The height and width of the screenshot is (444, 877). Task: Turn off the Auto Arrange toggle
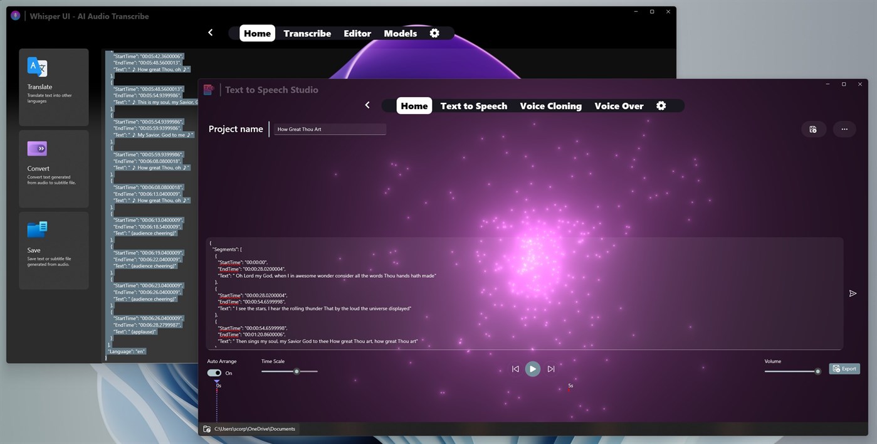[x=214, y=373]
